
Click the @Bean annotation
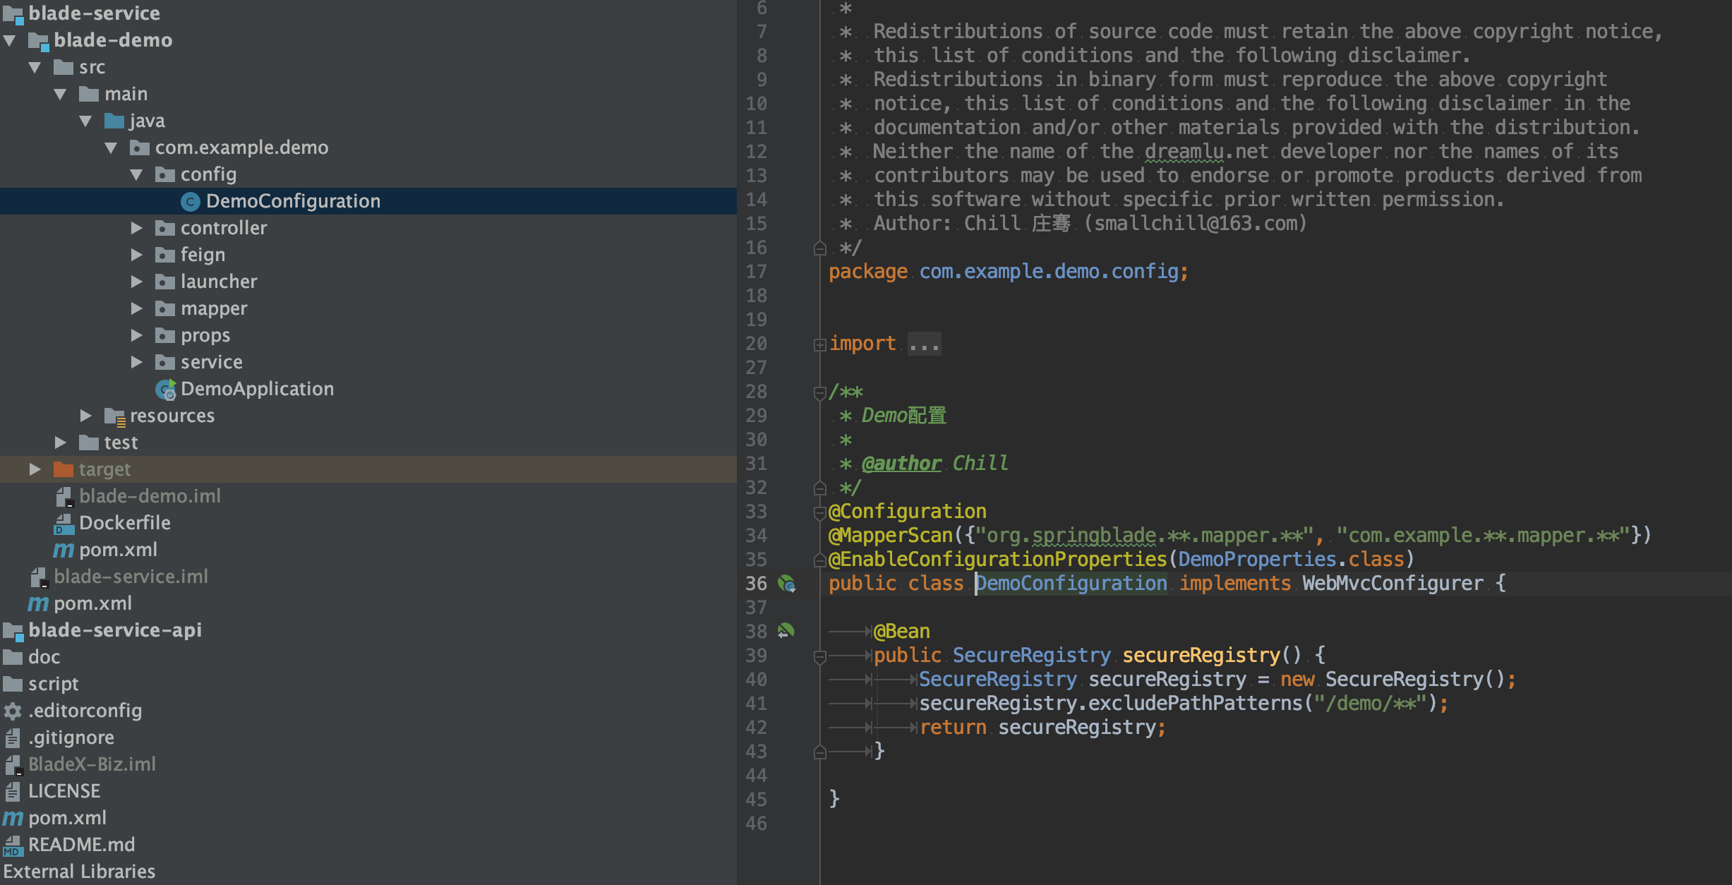click(x=902, y=632)
